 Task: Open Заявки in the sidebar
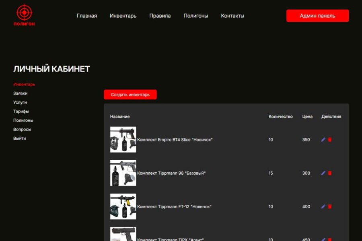click(x=21, y=94)
